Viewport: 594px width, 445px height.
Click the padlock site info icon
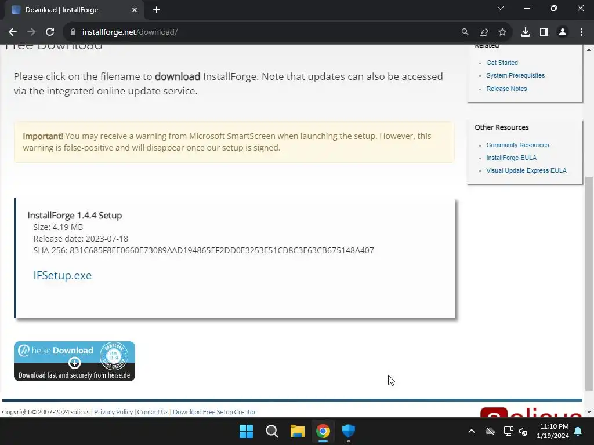[x=73, y=32]
